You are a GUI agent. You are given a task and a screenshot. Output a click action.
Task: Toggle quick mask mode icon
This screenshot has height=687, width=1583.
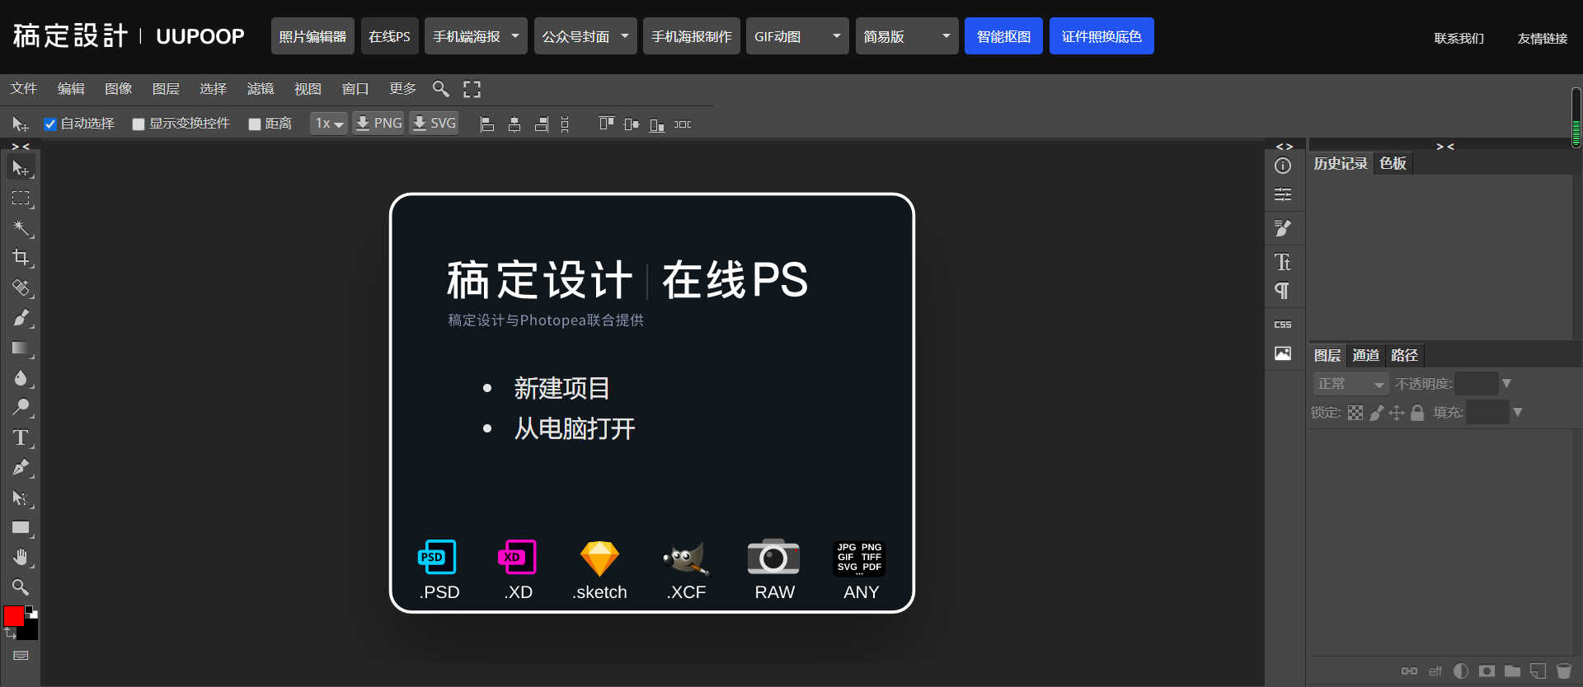[x=21, y=656]
